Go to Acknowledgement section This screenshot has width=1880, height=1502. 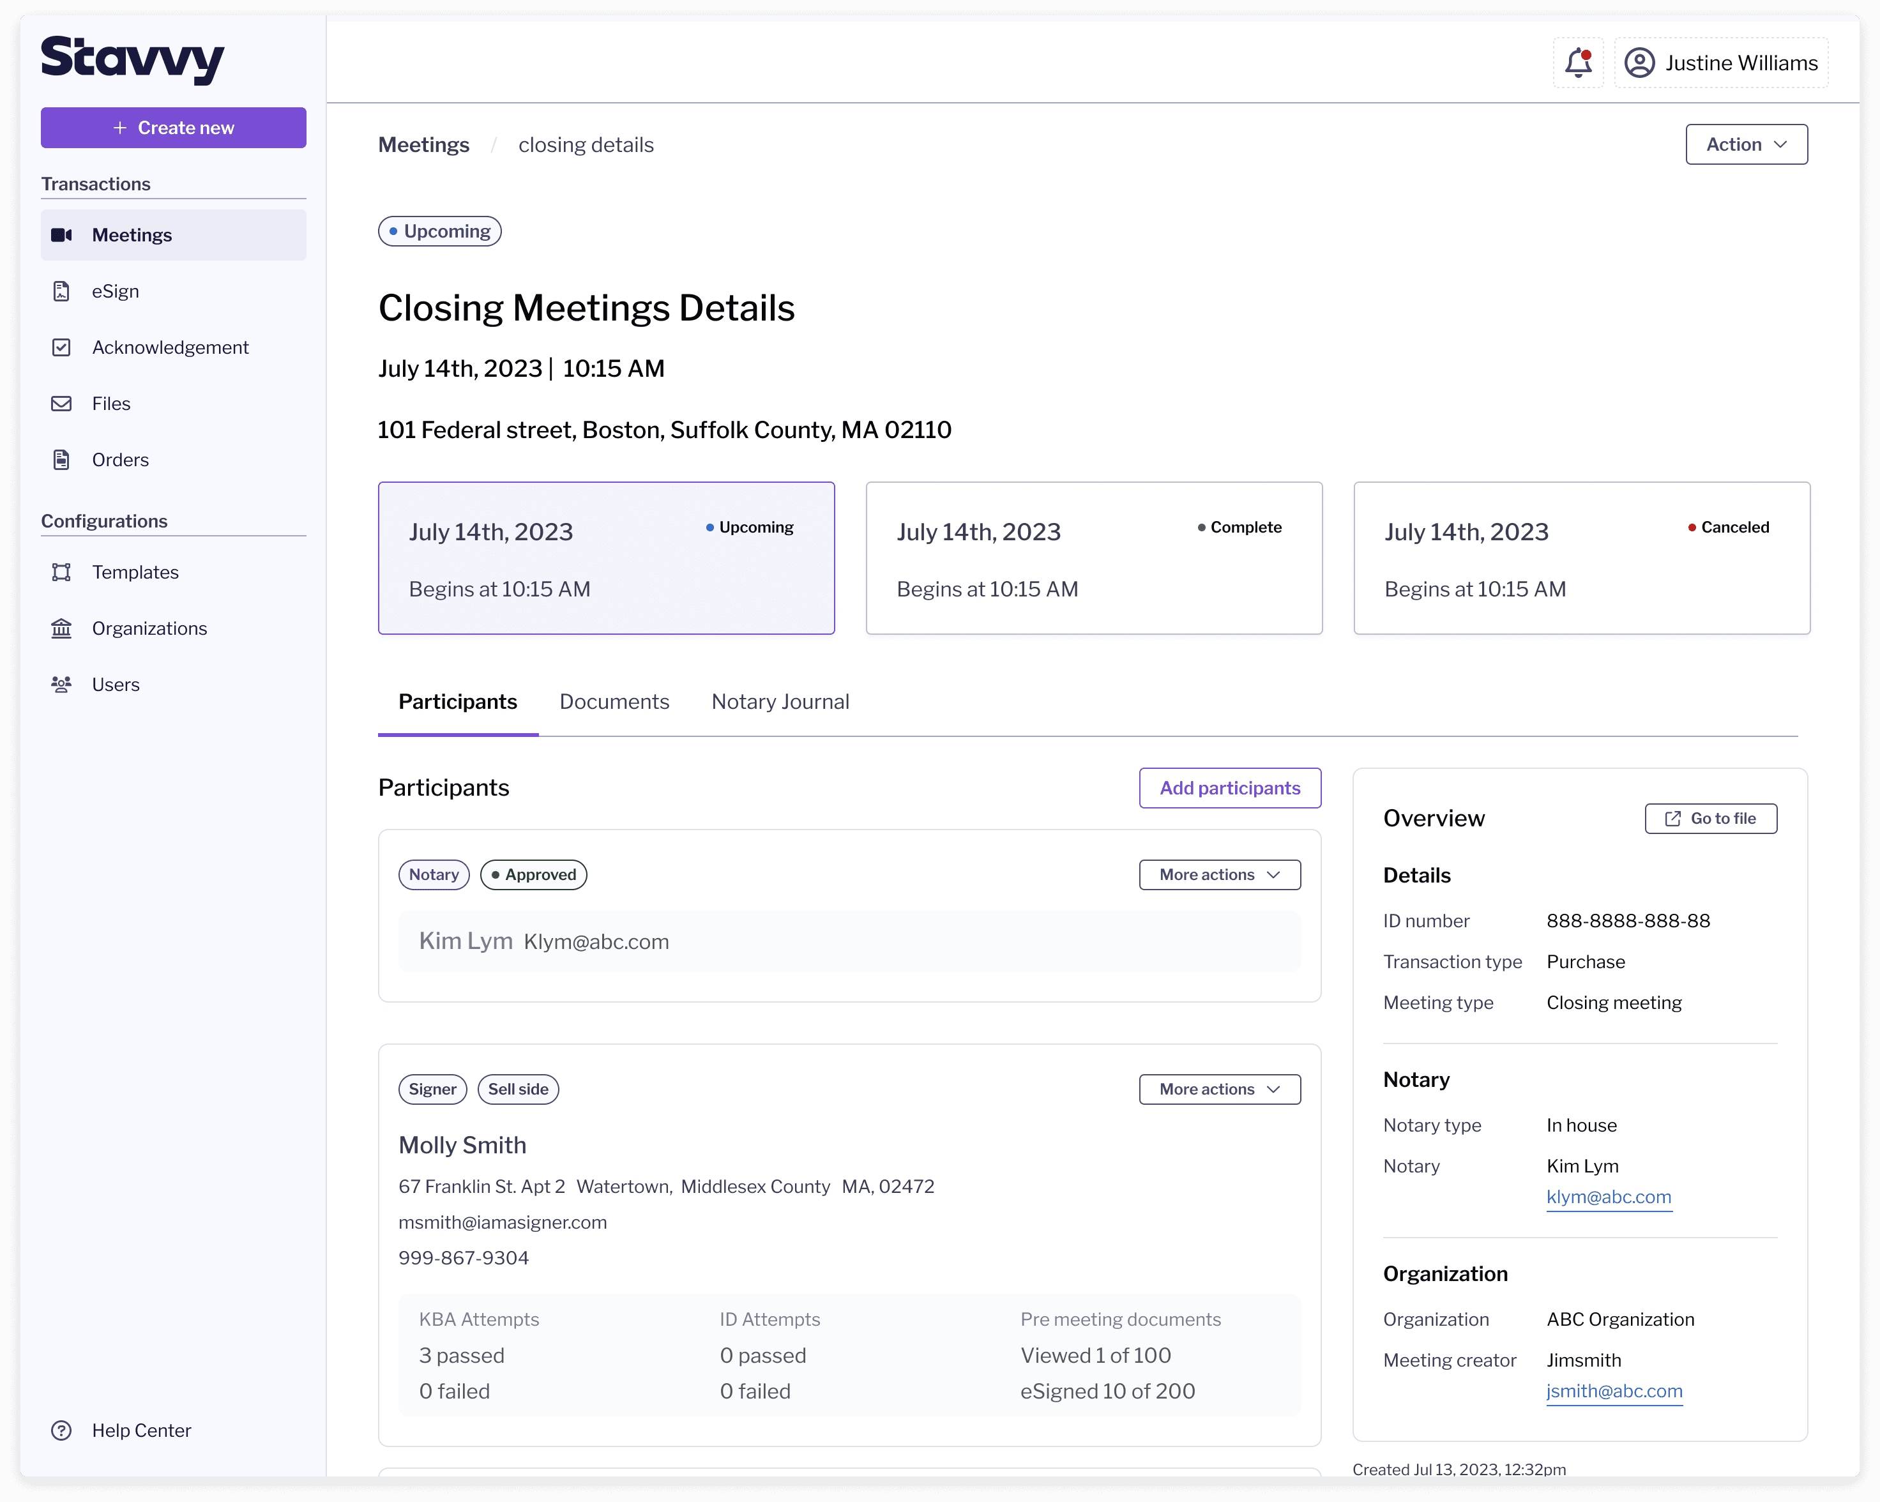(x=174, y=347)
